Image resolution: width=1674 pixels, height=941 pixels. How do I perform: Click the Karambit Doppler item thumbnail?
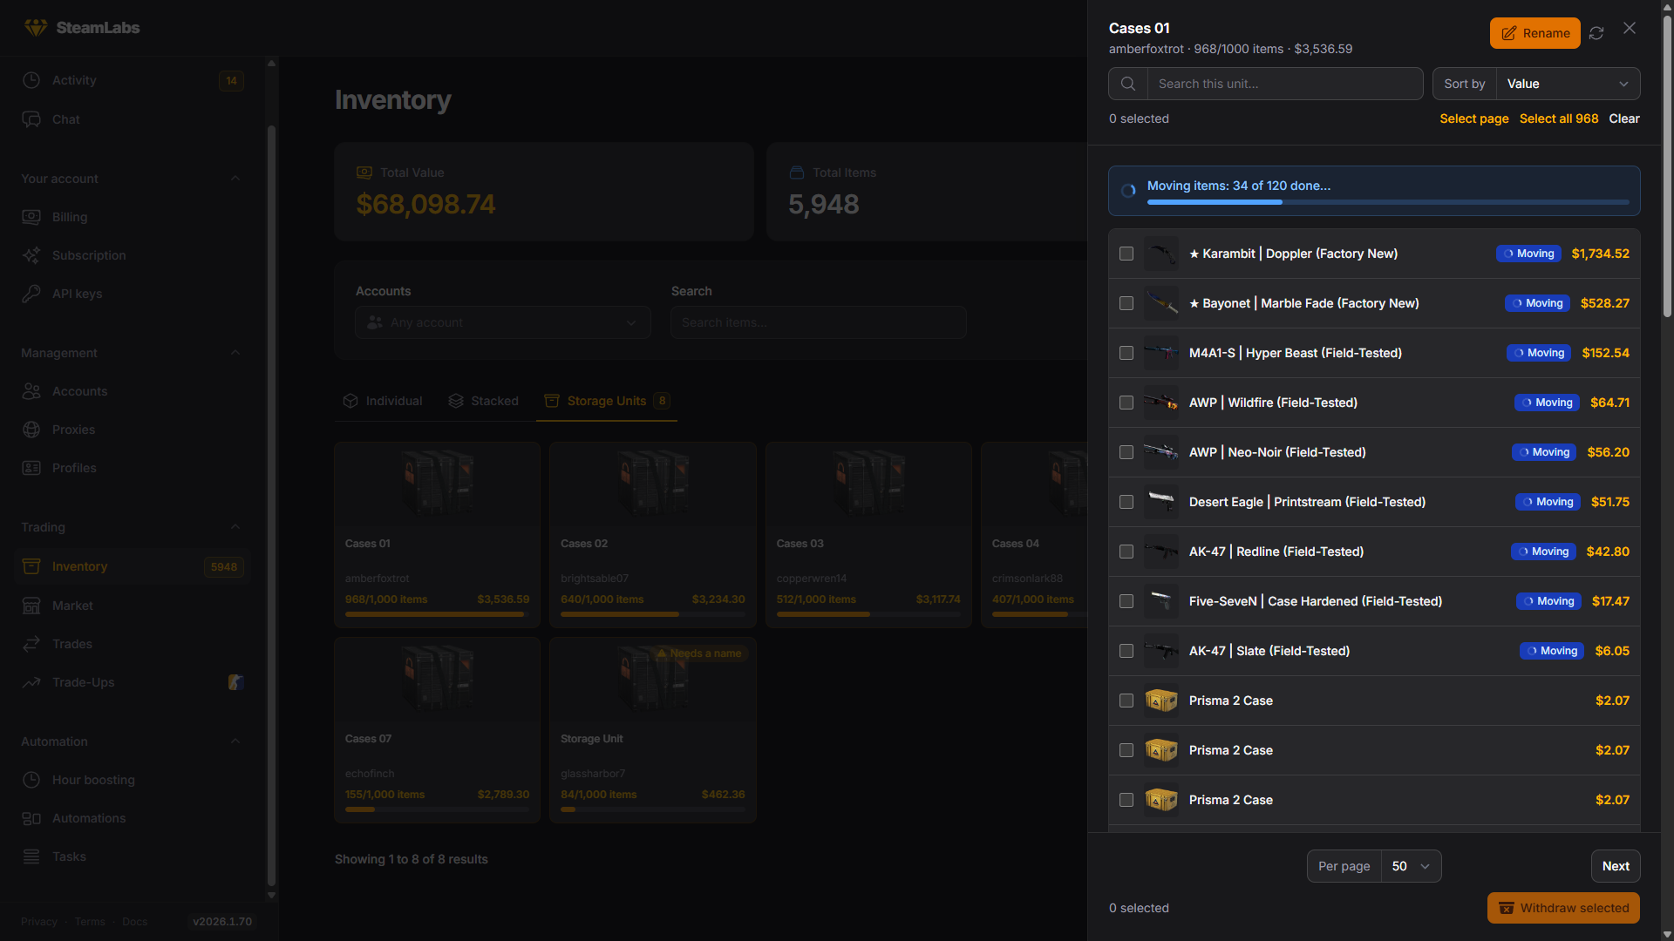click(1161, 254)
